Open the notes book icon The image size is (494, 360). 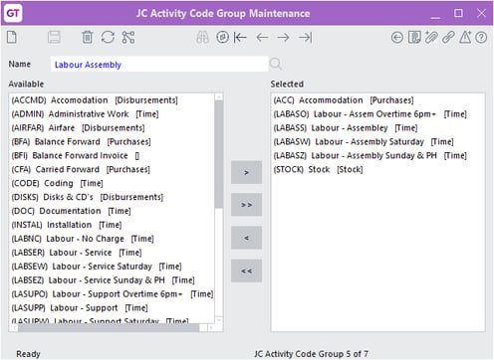414,37
